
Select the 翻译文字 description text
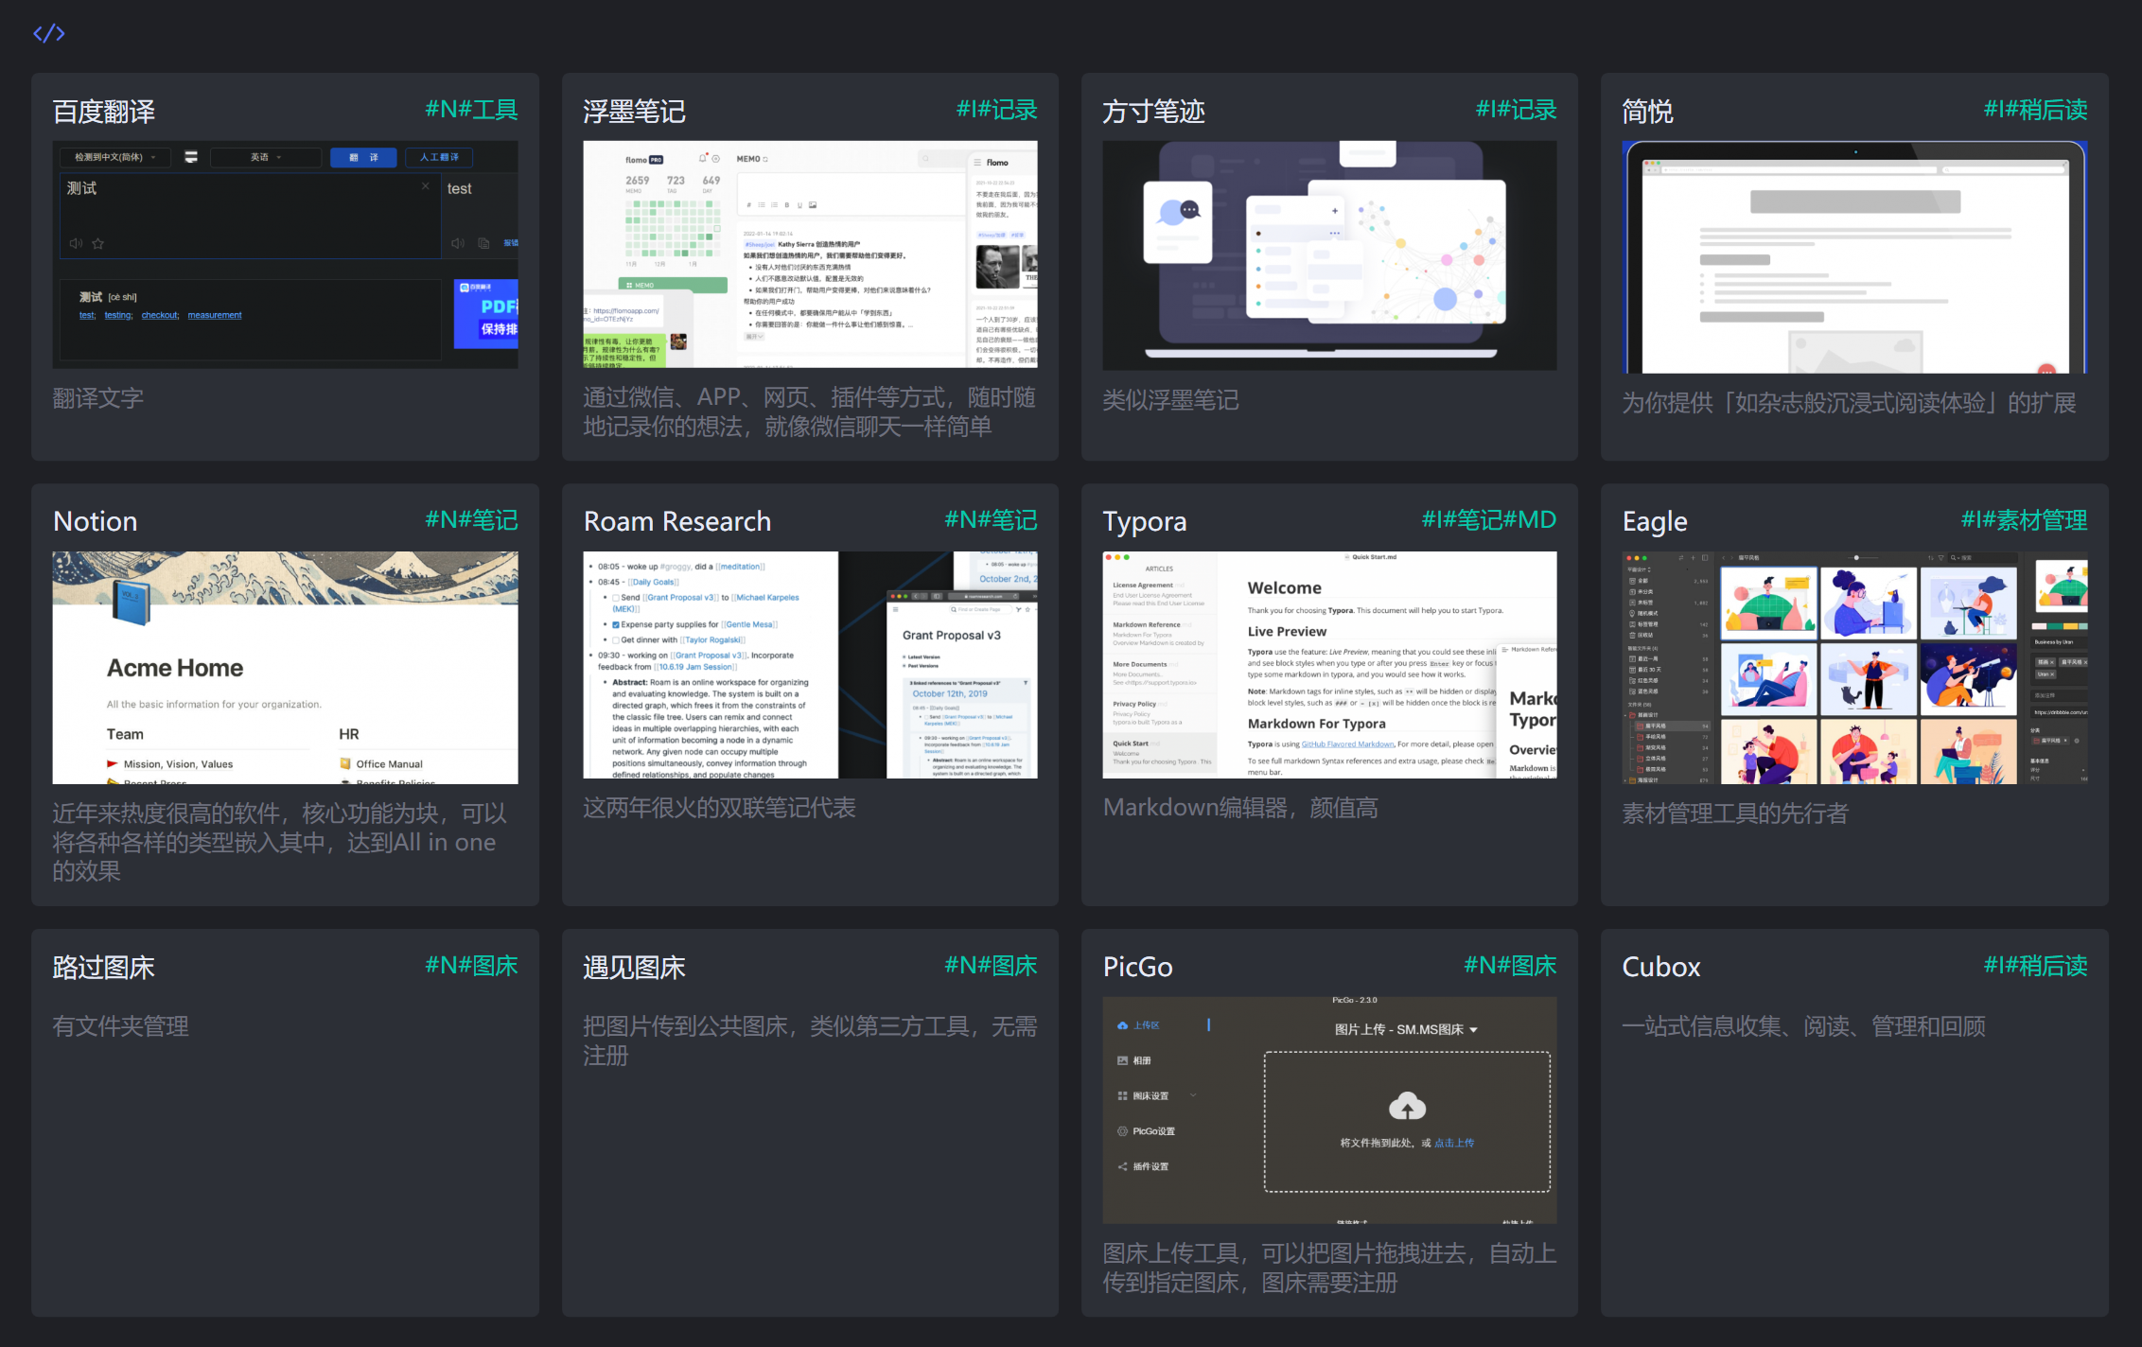point(98,398)
